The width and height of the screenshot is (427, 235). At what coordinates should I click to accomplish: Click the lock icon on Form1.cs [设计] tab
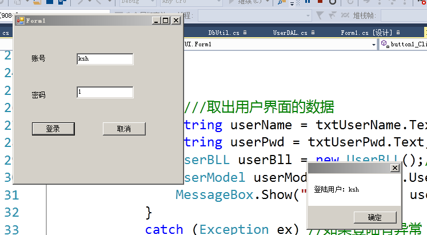(x=398, y=33)
